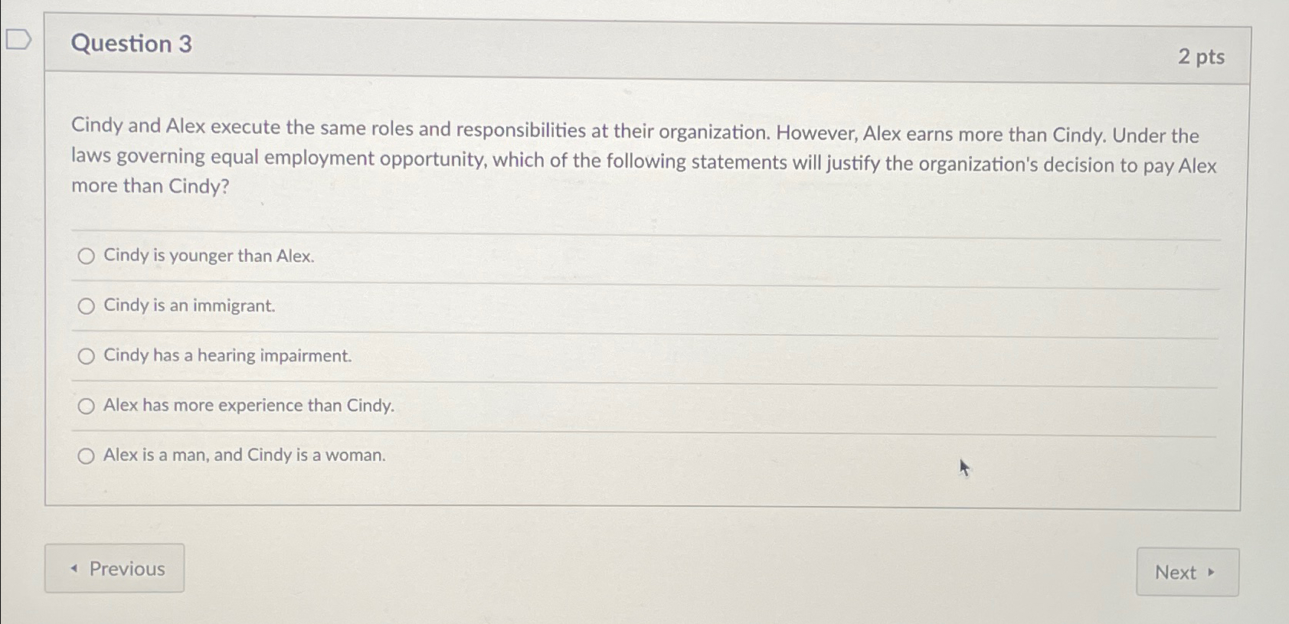Viewport: 1289px width, 624px height.
Task: Click the answer row 'Alex is a man, and Cindy is a woman'
Action: coord(244,456)
